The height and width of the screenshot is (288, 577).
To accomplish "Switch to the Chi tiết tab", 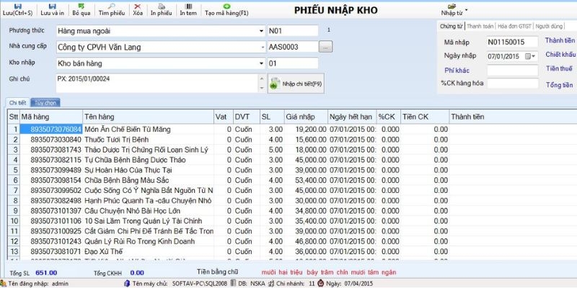I will point(17,103).
